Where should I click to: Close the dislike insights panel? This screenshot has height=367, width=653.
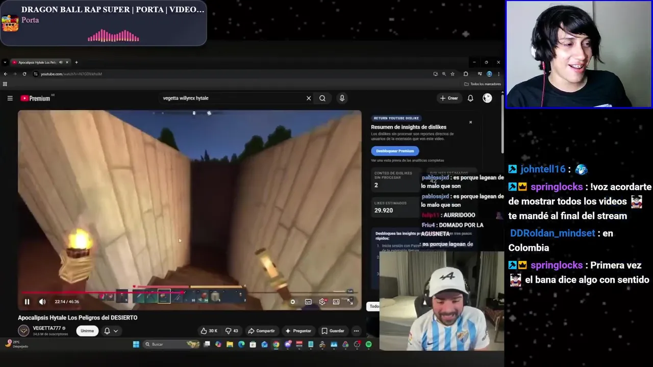coord(470,122)
